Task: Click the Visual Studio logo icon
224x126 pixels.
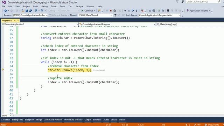Action: pos(4,2)
